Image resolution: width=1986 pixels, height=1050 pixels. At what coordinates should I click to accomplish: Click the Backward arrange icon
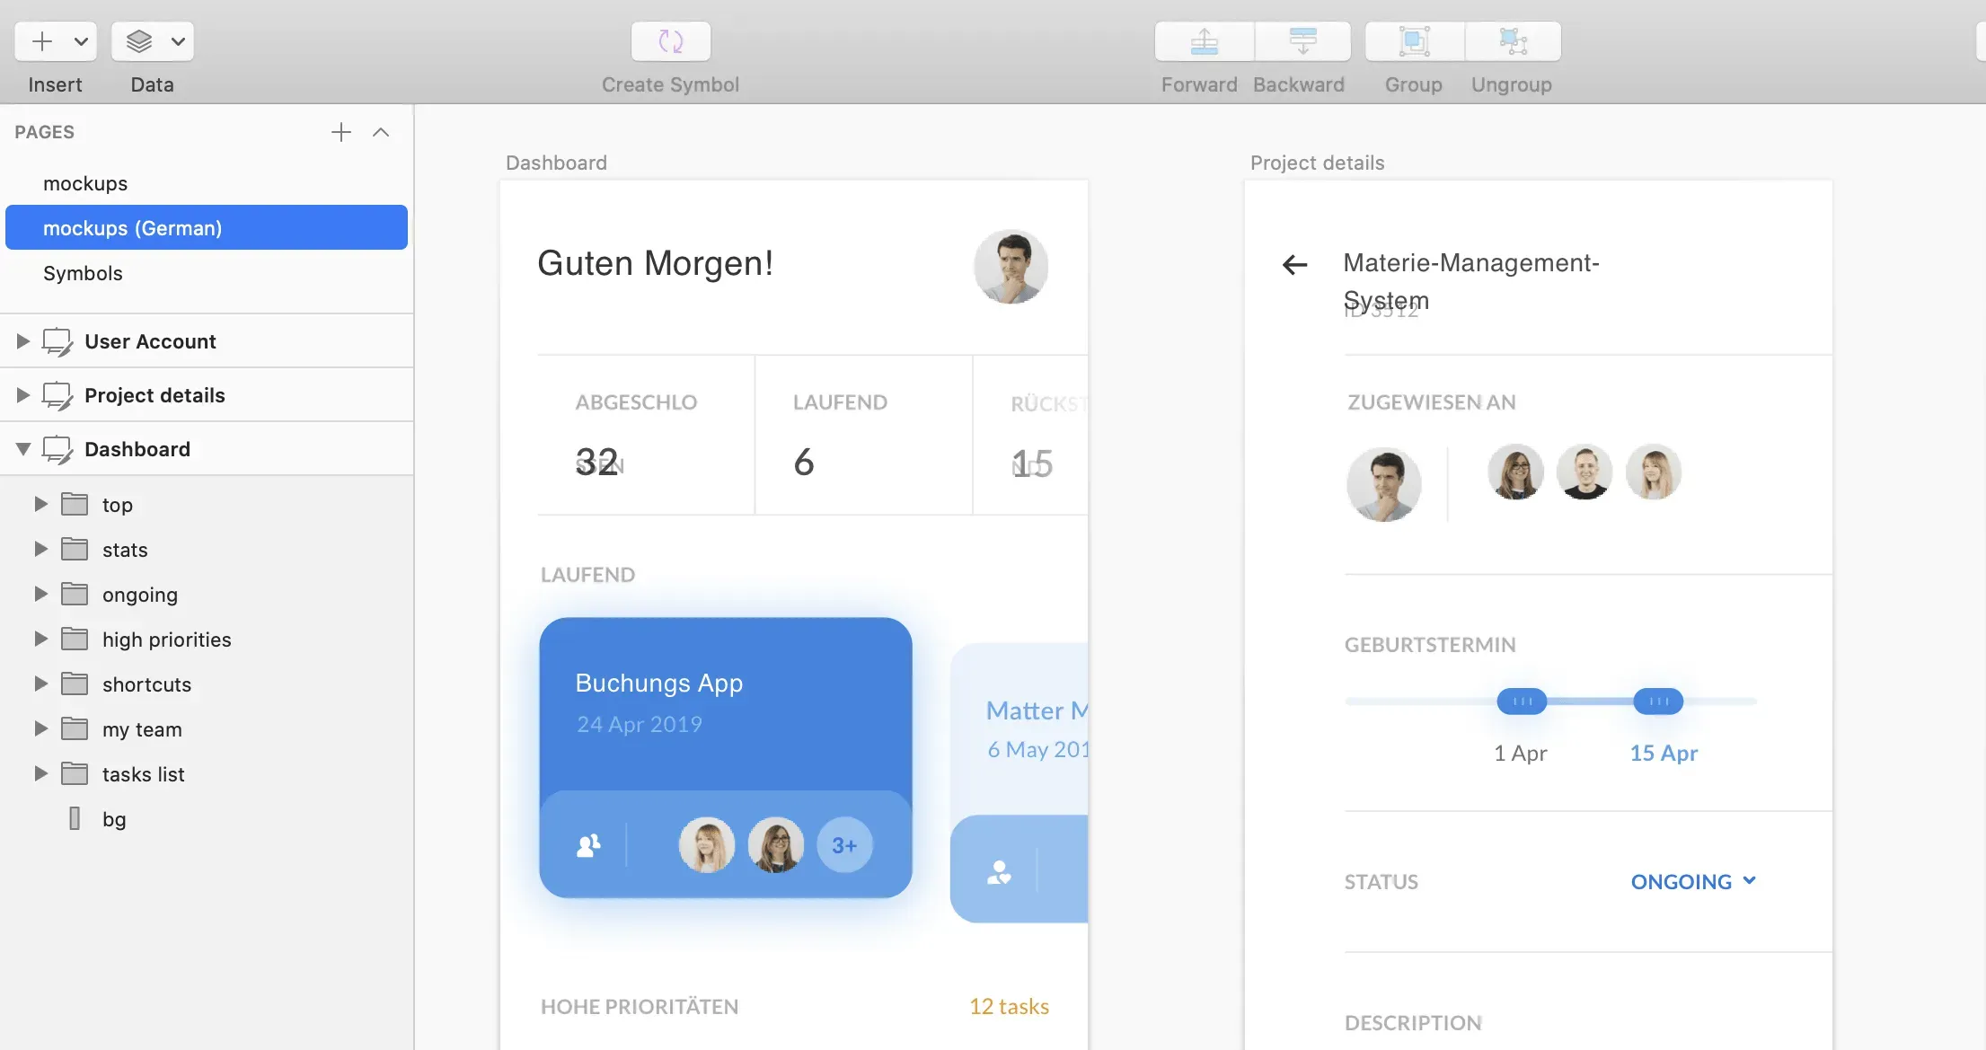tap(1302, 40)
